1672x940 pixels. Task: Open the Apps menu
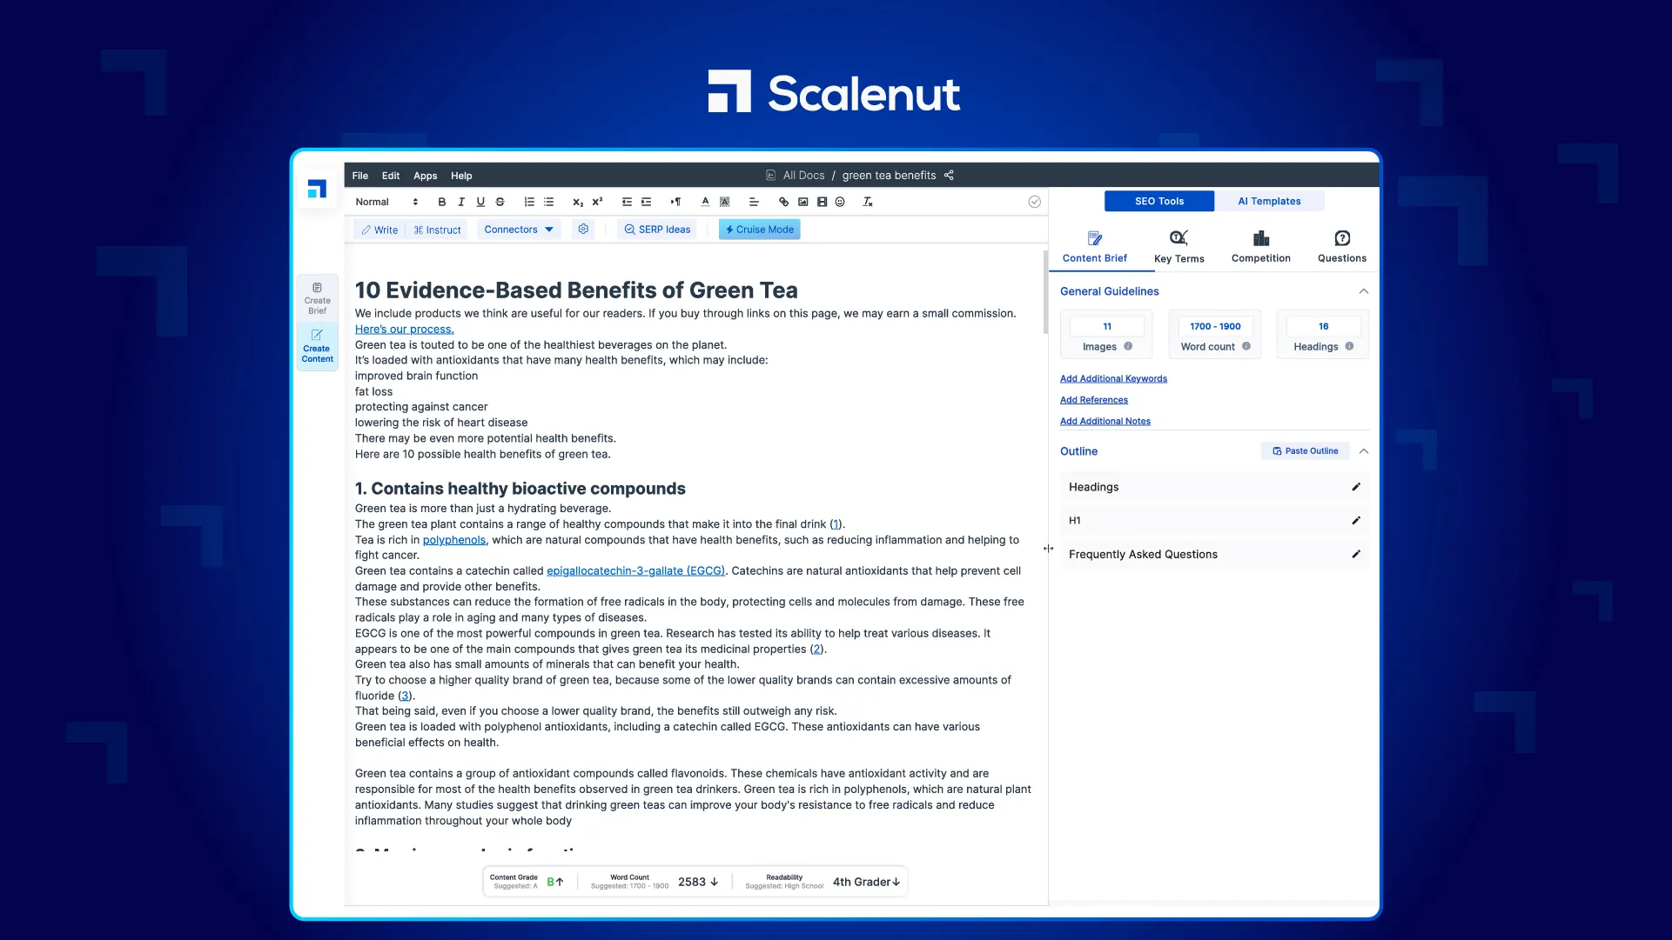tap(425, 176)
